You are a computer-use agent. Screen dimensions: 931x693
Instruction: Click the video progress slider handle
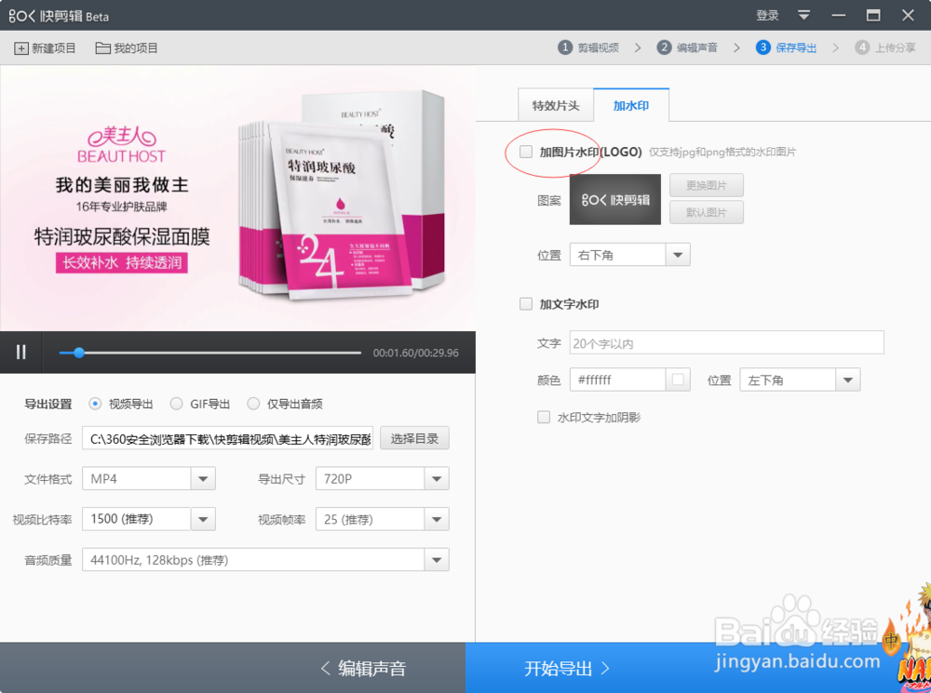tap(79, 353)
